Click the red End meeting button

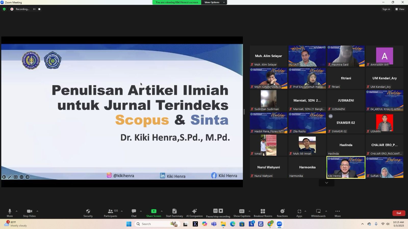point(399,213)
